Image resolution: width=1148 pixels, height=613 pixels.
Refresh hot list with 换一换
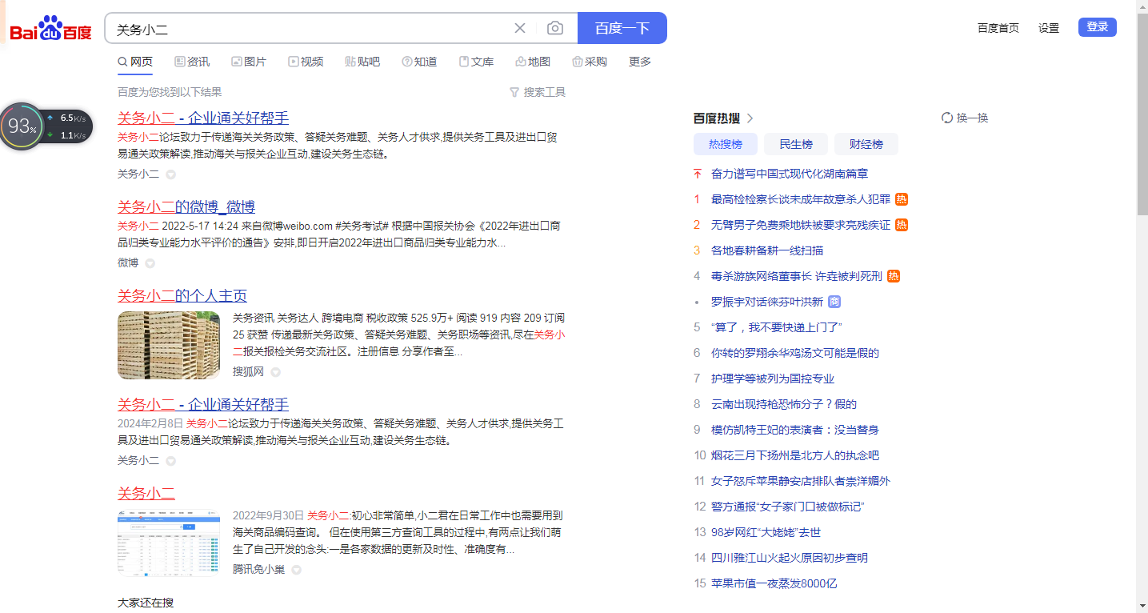965,118
